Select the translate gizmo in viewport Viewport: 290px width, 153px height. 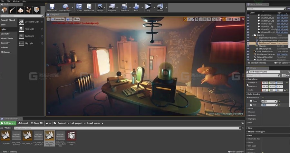point(185,19)
